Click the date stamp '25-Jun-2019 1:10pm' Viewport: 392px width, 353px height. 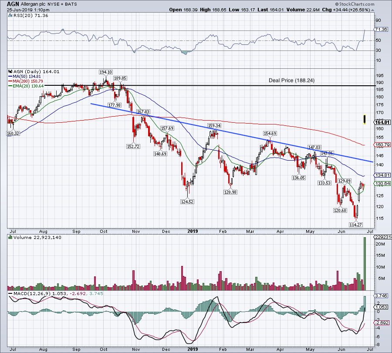pos(28,10)
